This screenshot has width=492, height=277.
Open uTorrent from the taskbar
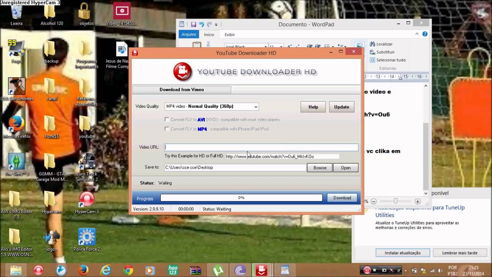(x=218, y=270)
